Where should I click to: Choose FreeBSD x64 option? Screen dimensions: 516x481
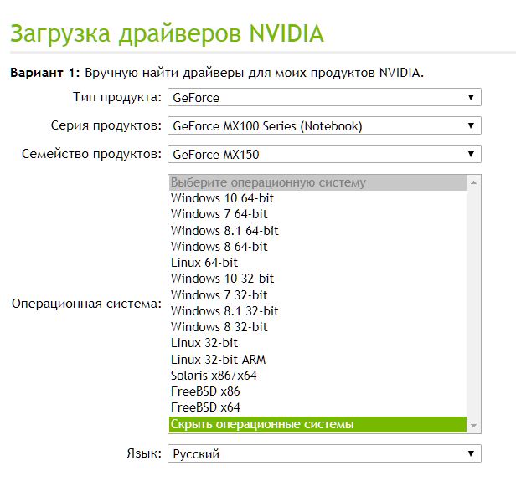coord(317,407)
